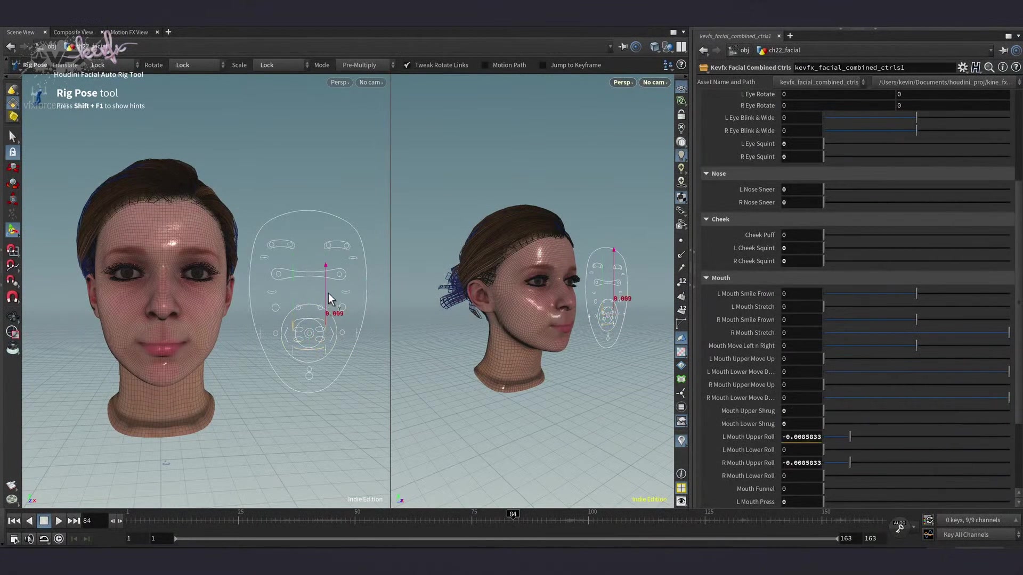
Task: Select the arrow Select tool in left toolbar
Action: pyautogui.click(x=12, y=136)
